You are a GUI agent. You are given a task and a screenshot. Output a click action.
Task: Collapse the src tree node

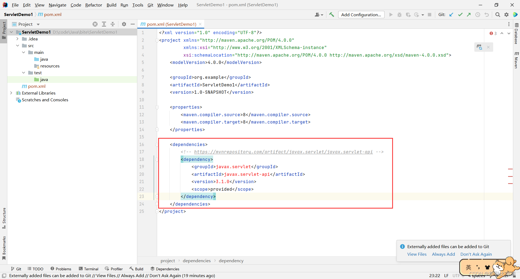coord(18,46)
